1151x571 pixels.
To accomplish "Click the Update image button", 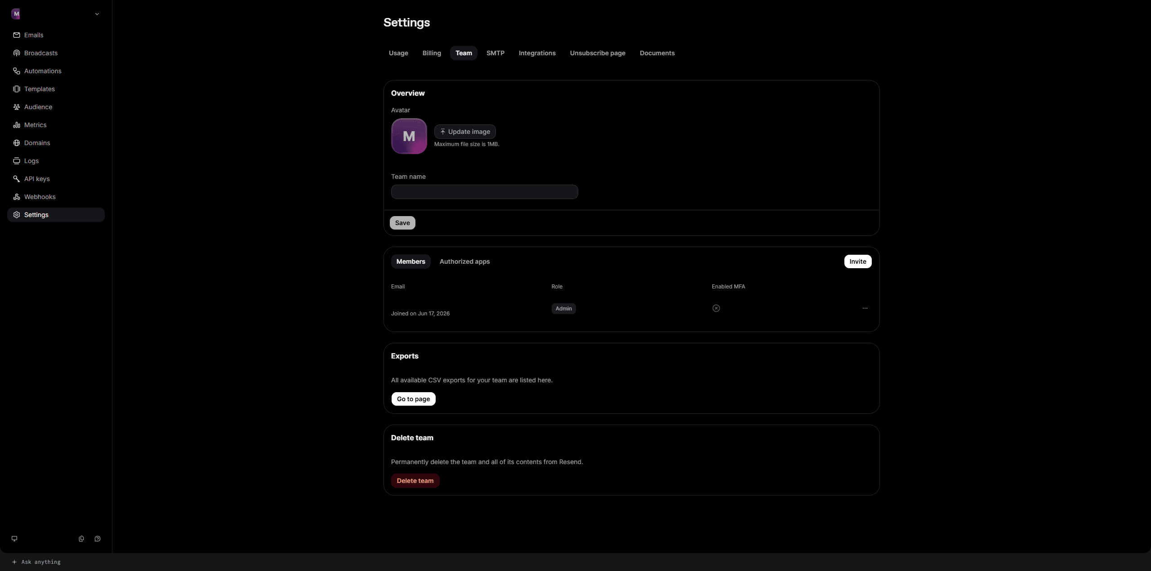I will pyautogui.click(x=465, y=132).
